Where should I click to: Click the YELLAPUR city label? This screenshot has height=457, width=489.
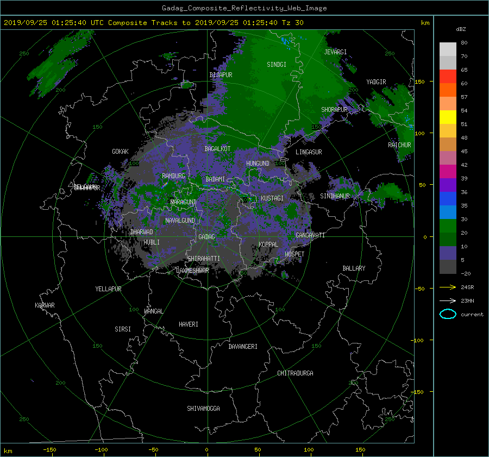click(x=108, y=289)
